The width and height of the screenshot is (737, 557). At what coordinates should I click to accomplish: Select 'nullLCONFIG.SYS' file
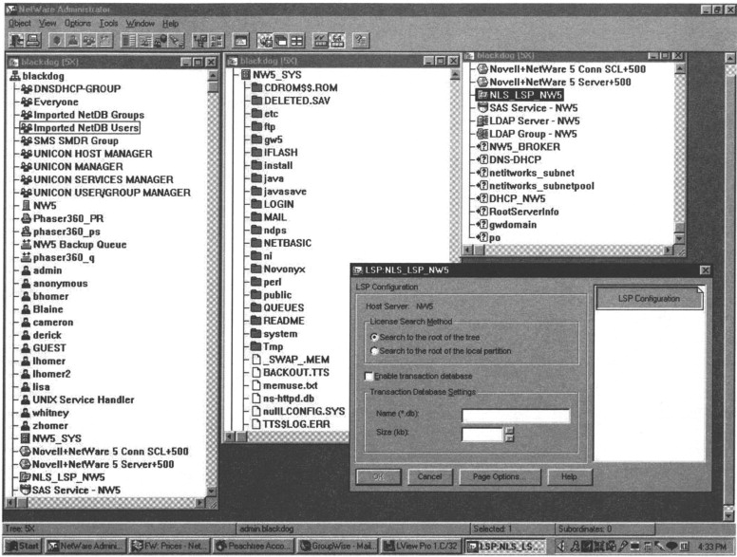[x=304, y=412]
